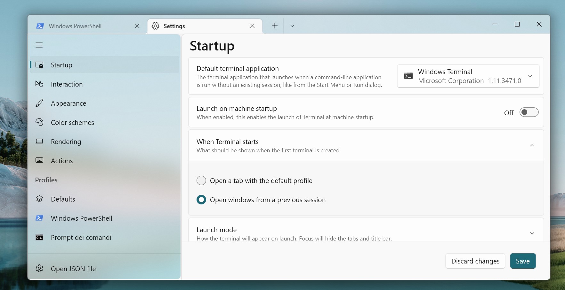Click the 'Microsoft Corporation 1.11.3471.0' version text
565x290 pixels.
point(469,81)
